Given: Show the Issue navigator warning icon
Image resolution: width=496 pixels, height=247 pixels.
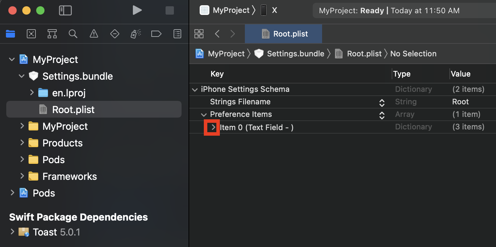Looking at the screenshot, I should click(94, 34).
